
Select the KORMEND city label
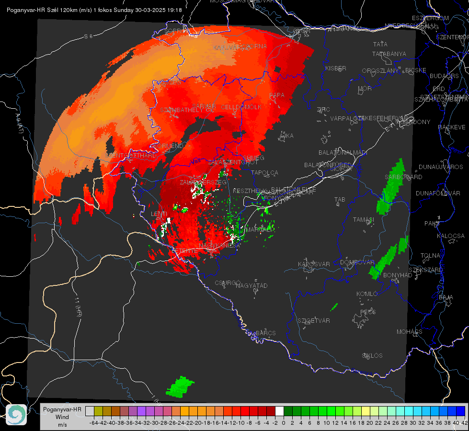[168, 146]
